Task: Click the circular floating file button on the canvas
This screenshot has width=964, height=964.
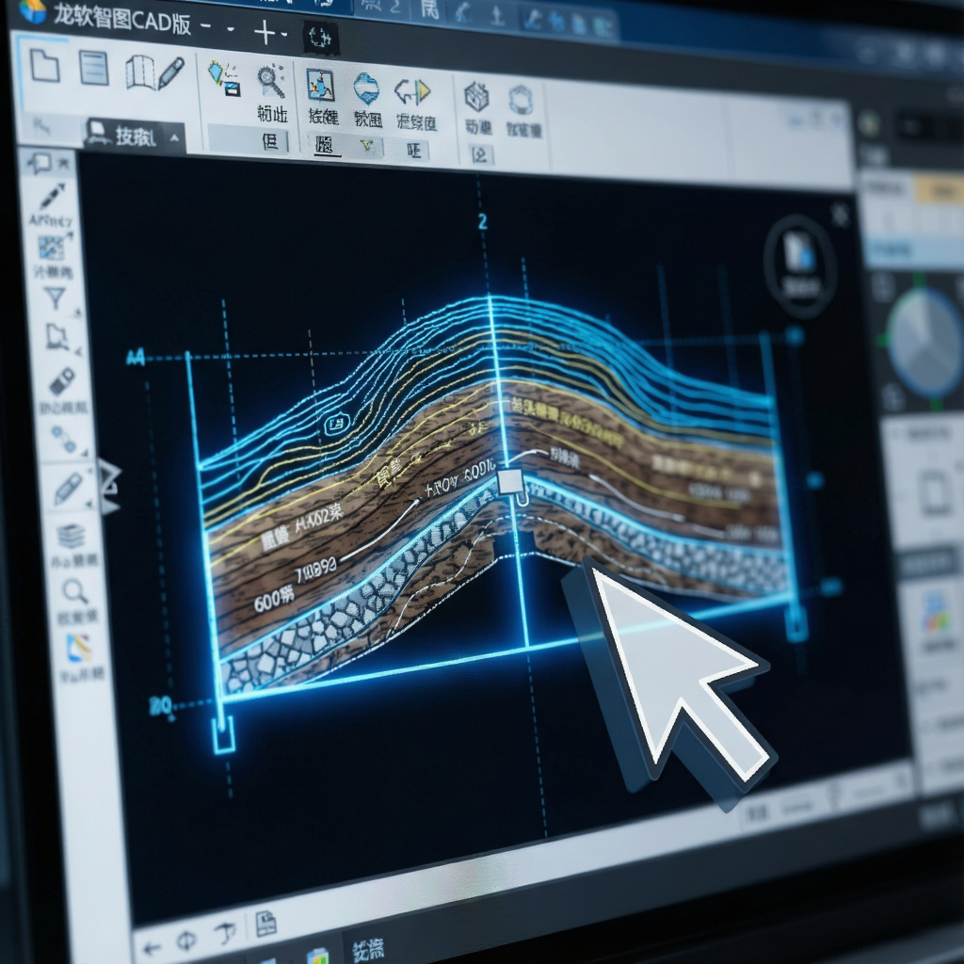Action: coord(800,266)
